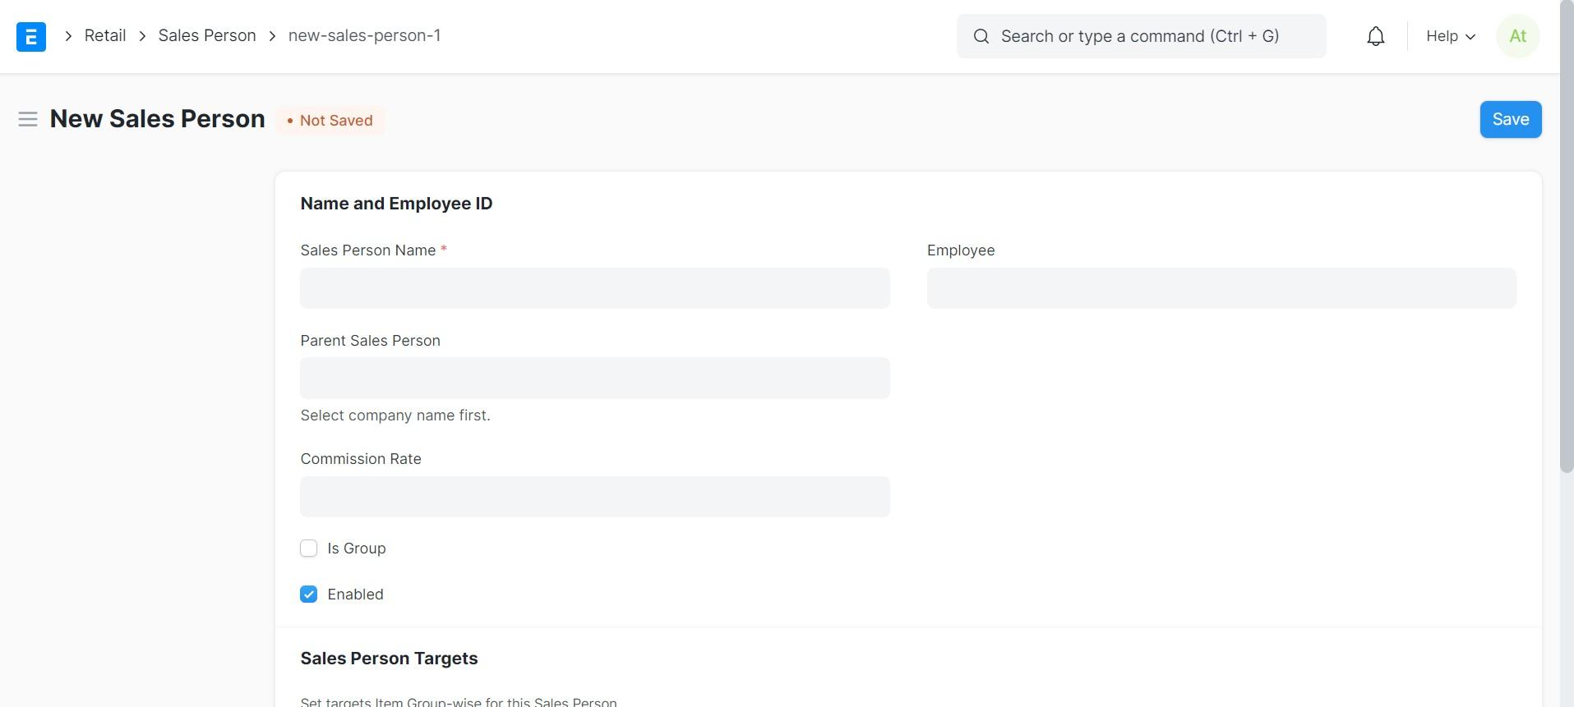This screenshot has width=1574, height=707.
Task: Open the Employee link field
Action: (x=1221, y=288)
